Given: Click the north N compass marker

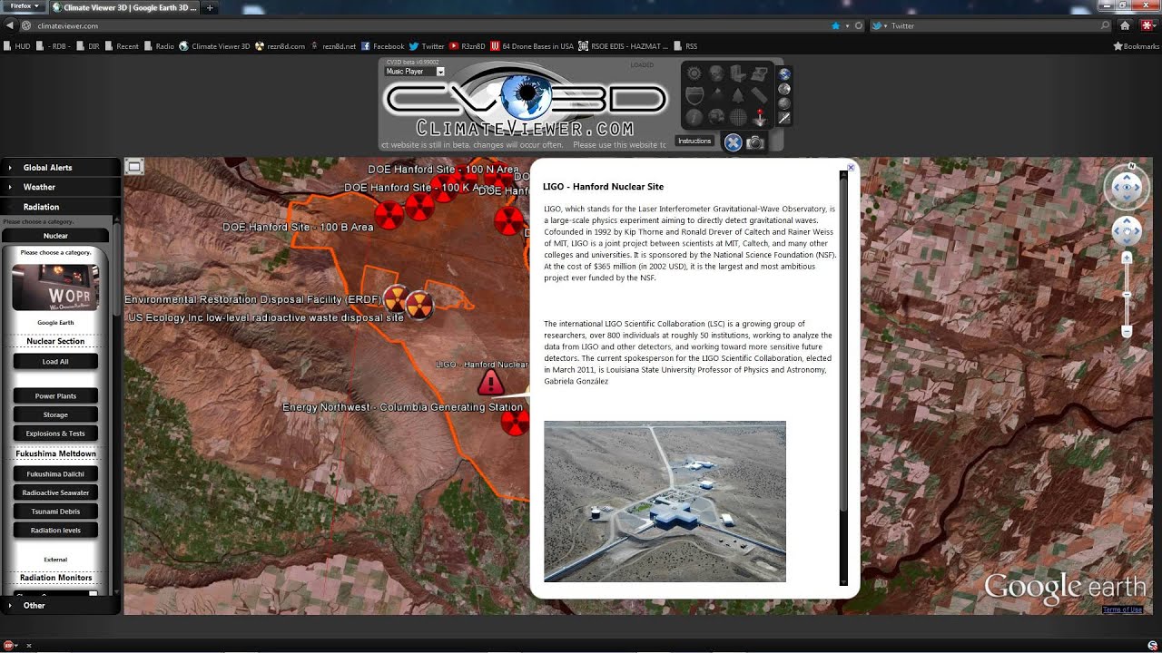Looking at the screenshot, I should pos(1132,166).
